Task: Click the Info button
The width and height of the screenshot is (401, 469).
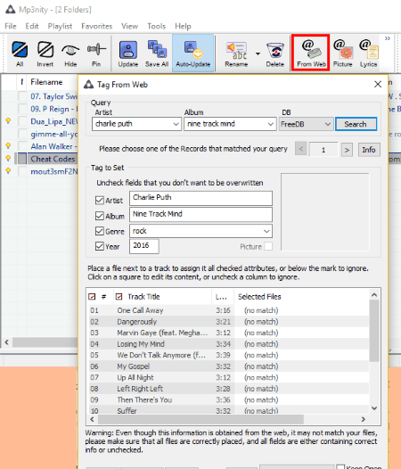Action: (x=369, y=150)
